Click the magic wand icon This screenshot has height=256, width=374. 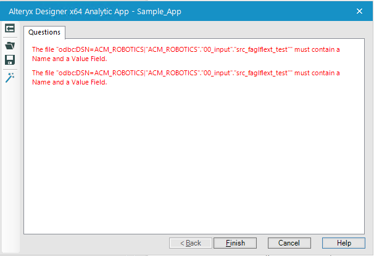pos(10,78)
